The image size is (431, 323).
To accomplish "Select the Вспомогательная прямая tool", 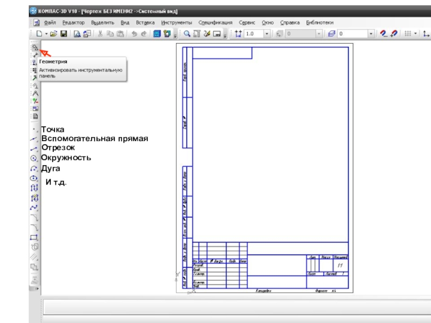I will pyautogui.click(x=34, y=139).
